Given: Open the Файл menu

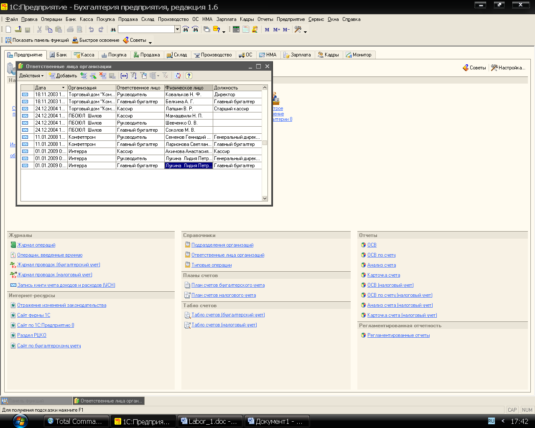Looking at the screenshot, I should [x=12, y=19].
